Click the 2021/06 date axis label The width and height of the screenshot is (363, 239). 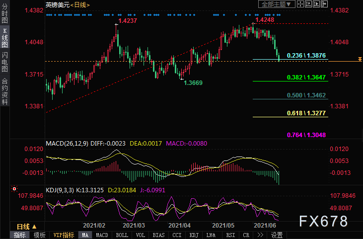(x=265, y=226)
